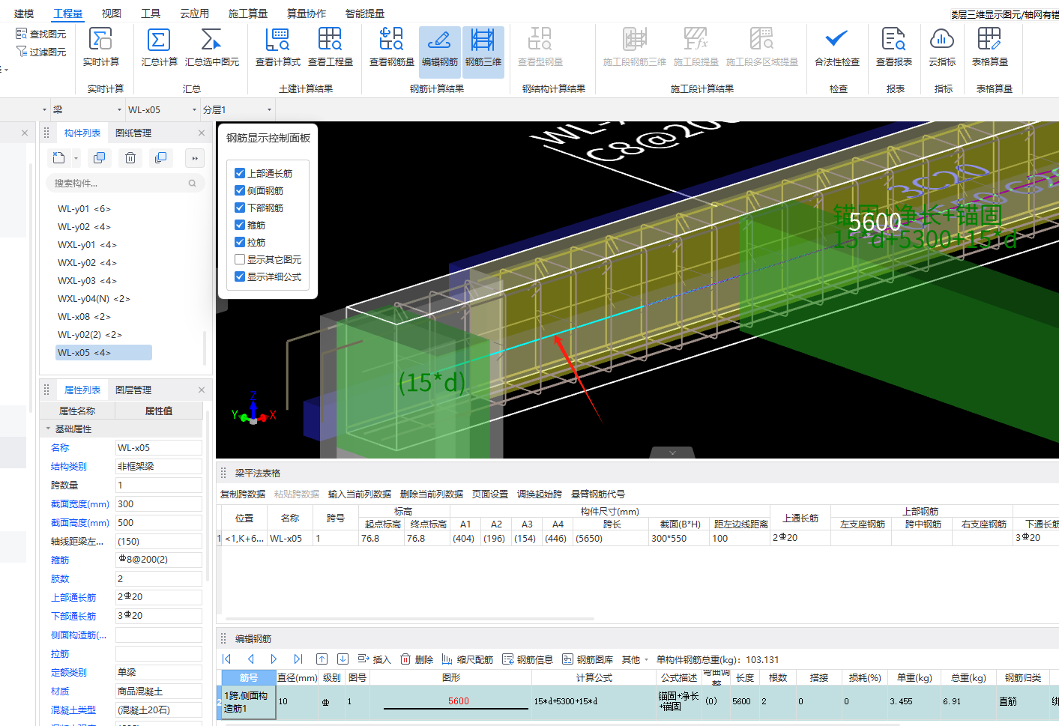The image size is (1059, 726).
Task: Click the 汇总选中图元 icon
Action: coord(211,39)
